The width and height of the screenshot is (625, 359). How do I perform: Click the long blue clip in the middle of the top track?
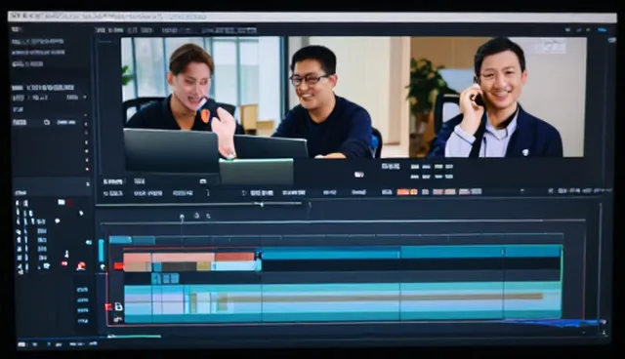coord(330,254)
